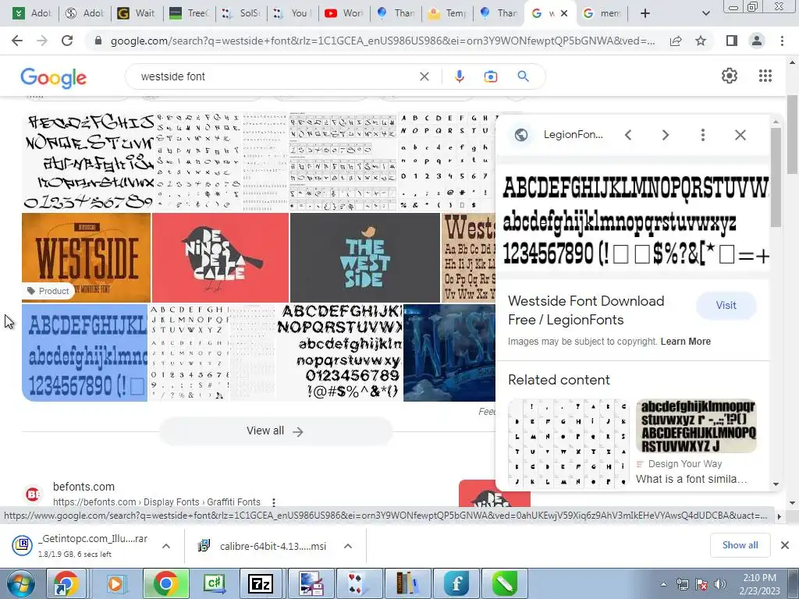Open De Ninos De La Calle thumbnail

pos(220,257)
